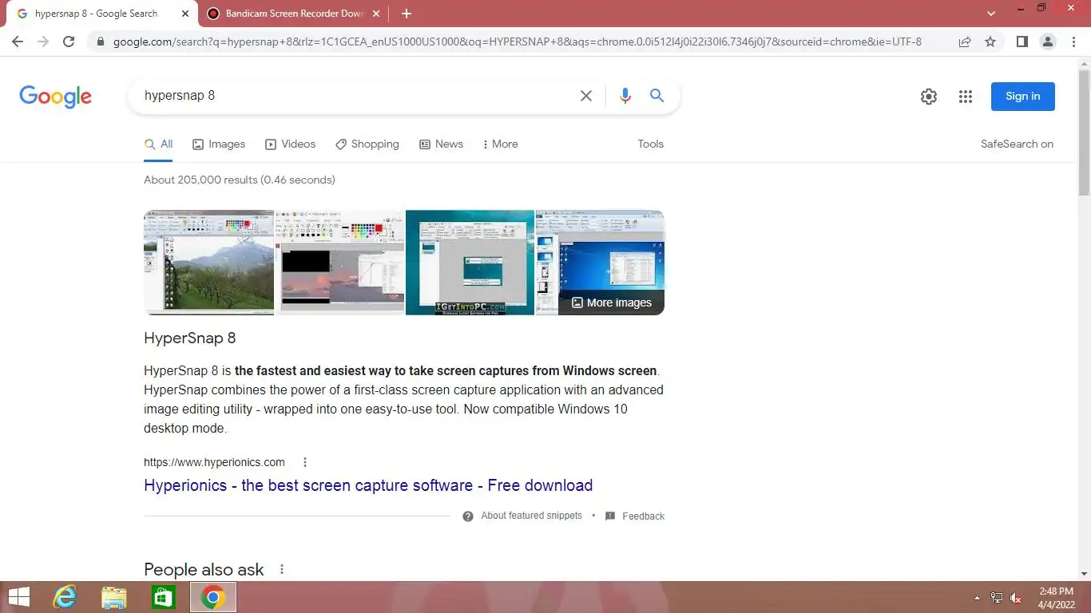
Task: Expand the More search filters
Action: tap(500, 144)
